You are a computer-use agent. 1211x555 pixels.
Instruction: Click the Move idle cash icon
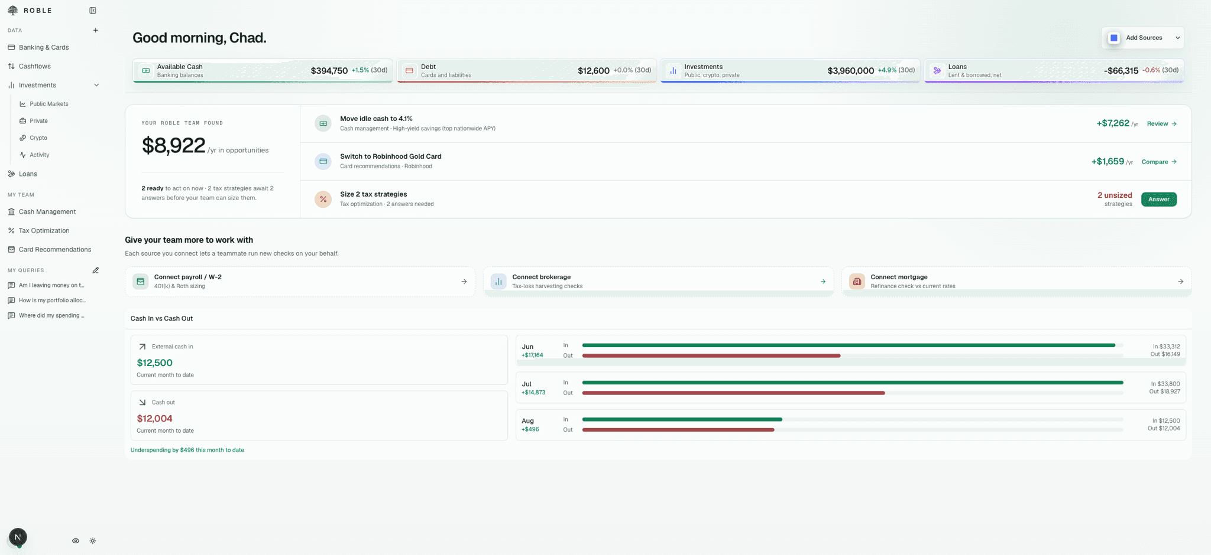323,123
